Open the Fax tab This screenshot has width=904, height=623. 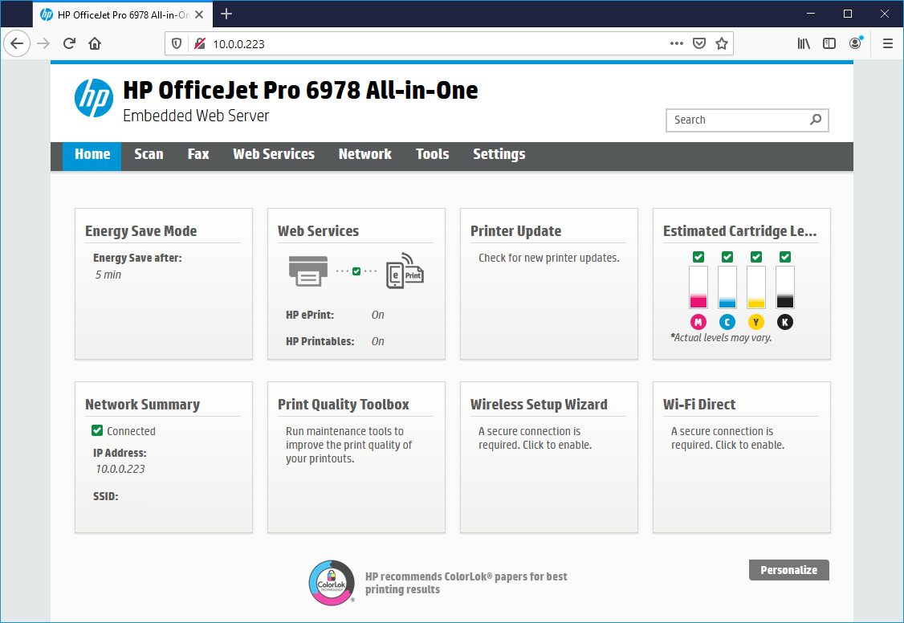click(198, 154)
